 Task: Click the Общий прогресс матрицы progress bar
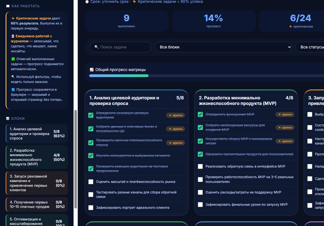click(206, 76)
